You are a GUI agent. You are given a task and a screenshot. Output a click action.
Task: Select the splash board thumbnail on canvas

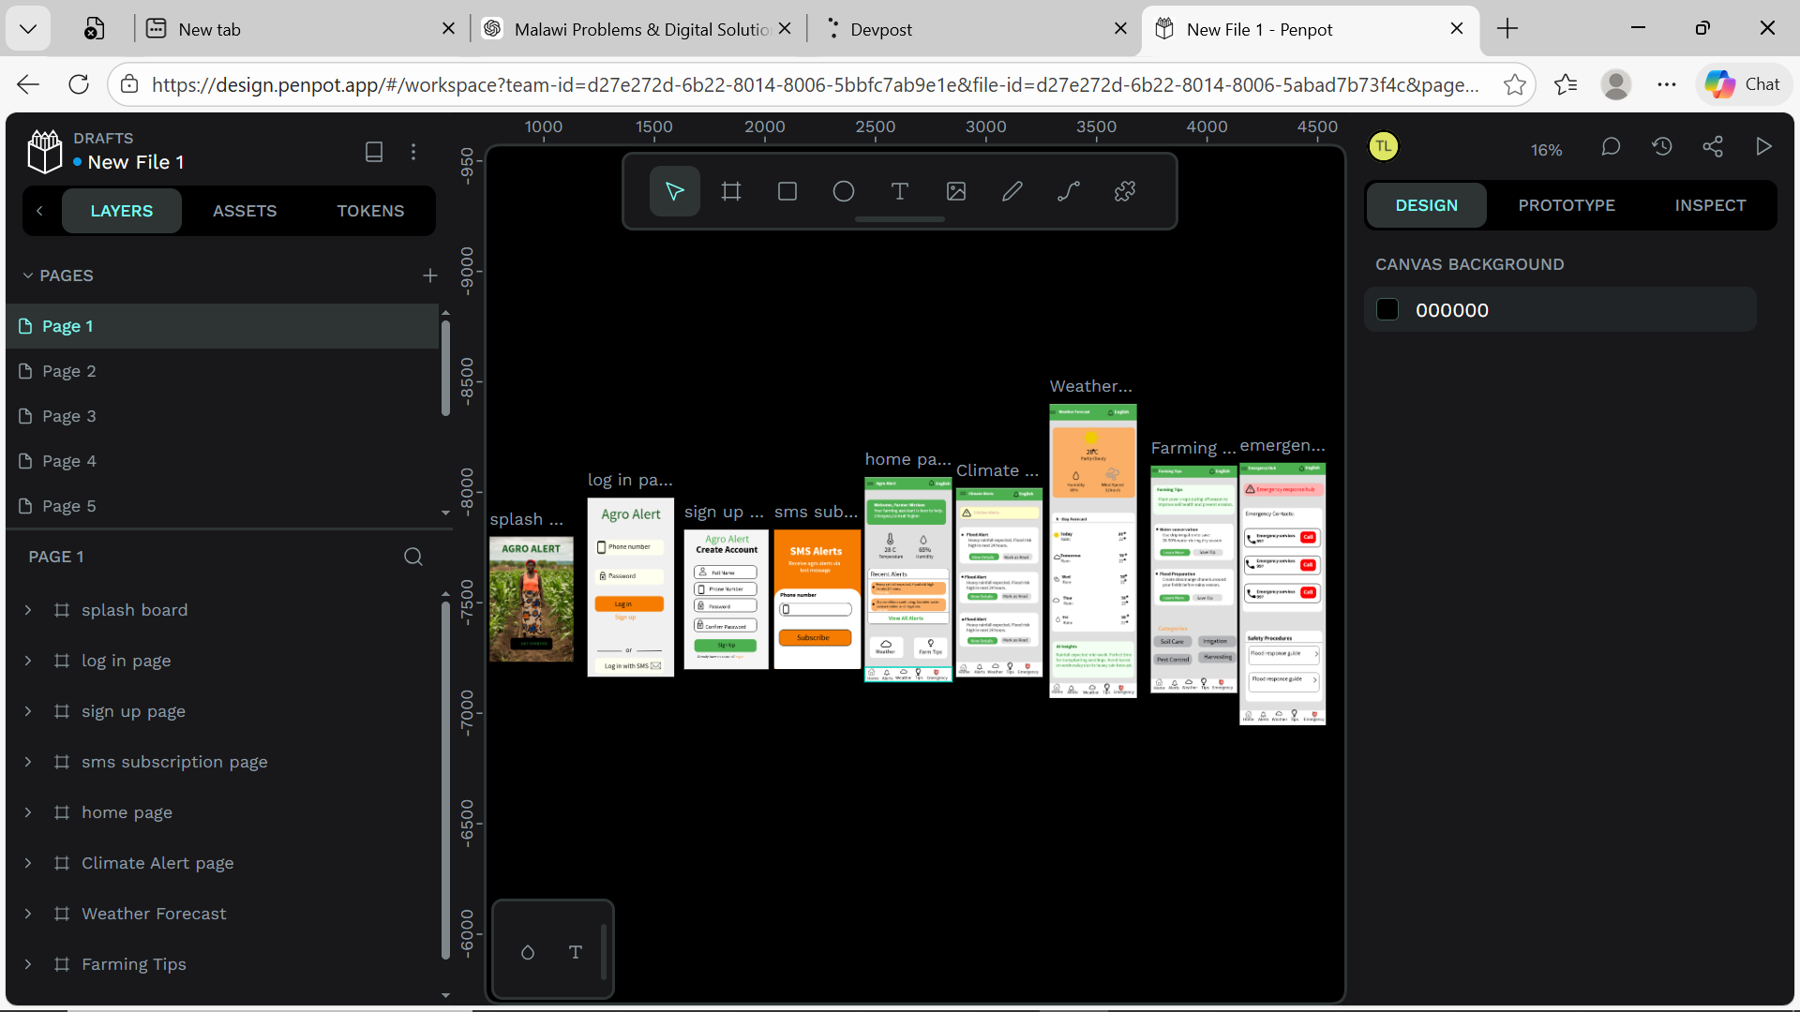[x=532, y=600]
